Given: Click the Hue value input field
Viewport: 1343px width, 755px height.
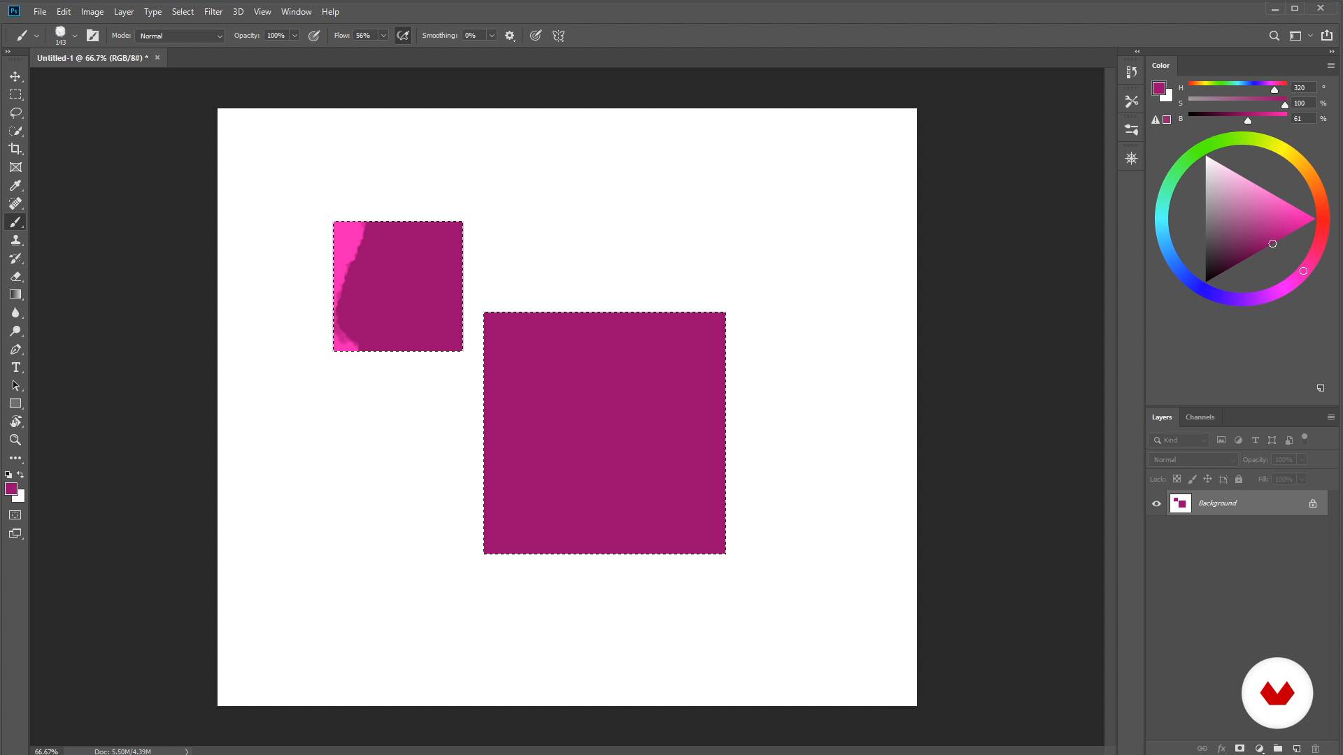Looking at the screenshot, I should (1302, 87).
